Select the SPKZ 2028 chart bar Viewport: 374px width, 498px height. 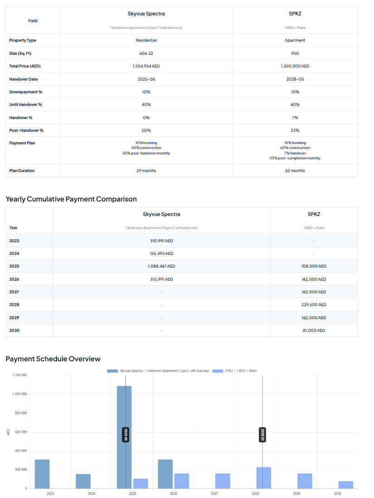(x=264, y=478)
